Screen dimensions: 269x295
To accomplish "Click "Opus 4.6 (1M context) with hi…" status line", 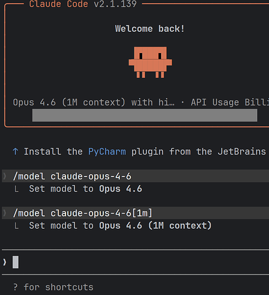I will pos(94,103).
